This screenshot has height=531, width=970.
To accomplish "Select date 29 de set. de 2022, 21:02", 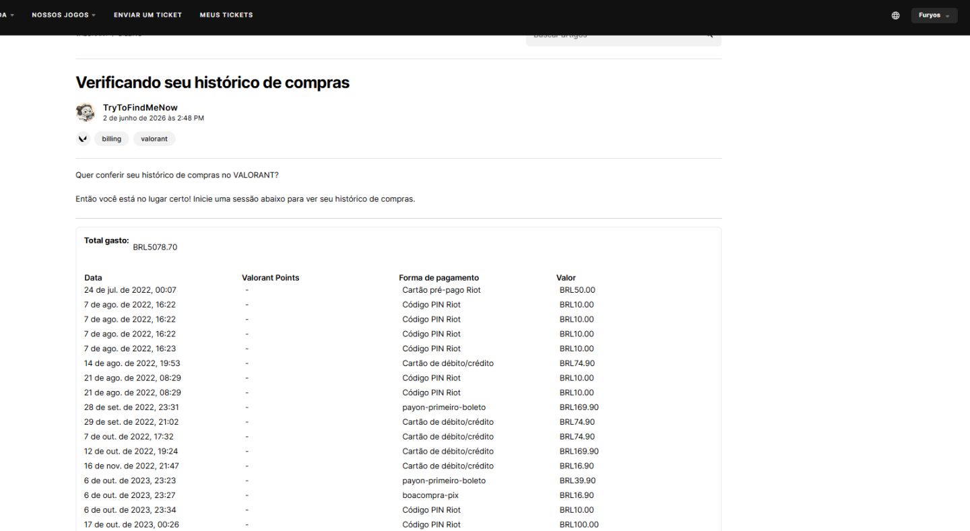I will pos(131,422).
